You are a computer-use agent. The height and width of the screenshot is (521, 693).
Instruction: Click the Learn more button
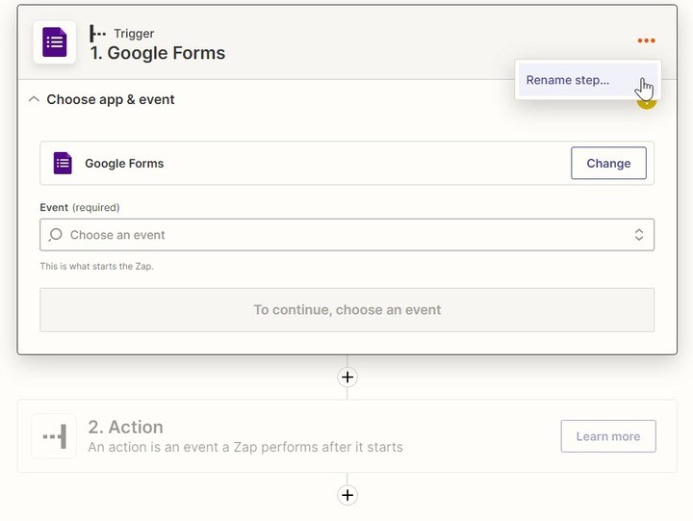(x=608, y=436)
